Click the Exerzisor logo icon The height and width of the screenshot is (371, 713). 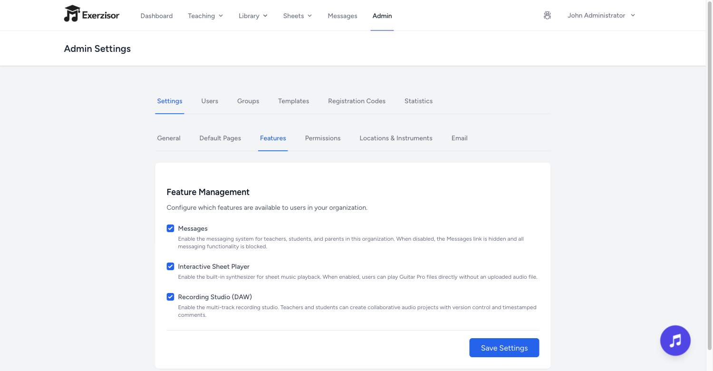pyautogui.click(x=72, y=14)
